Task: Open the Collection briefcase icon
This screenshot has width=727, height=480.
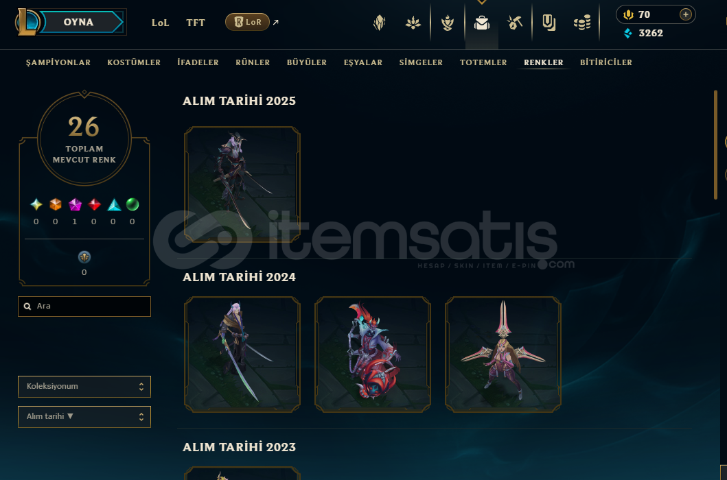Action: [482, 22]
